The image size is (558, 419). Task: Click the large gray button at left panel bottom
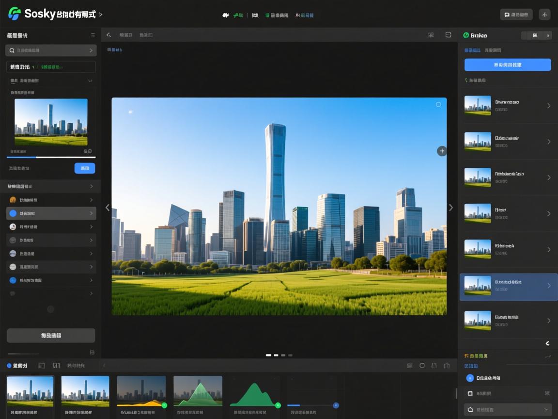[x=51, y=336]
